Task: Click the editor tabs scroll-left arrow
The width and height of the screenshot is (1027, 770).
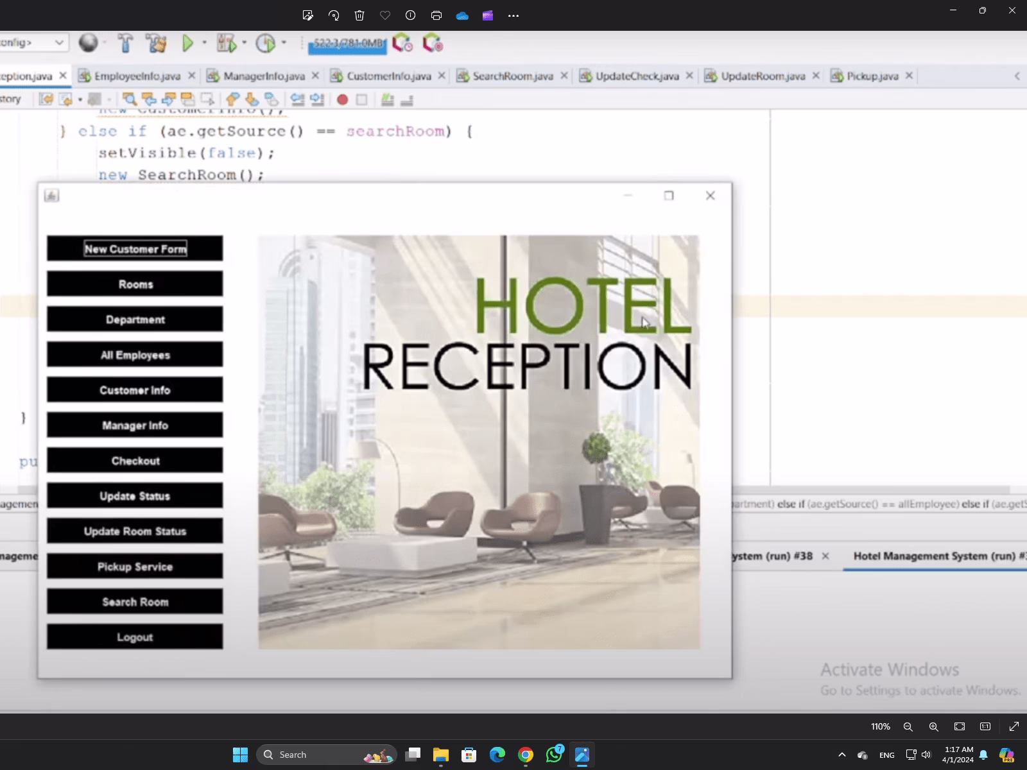Action: pos(1017,76)
